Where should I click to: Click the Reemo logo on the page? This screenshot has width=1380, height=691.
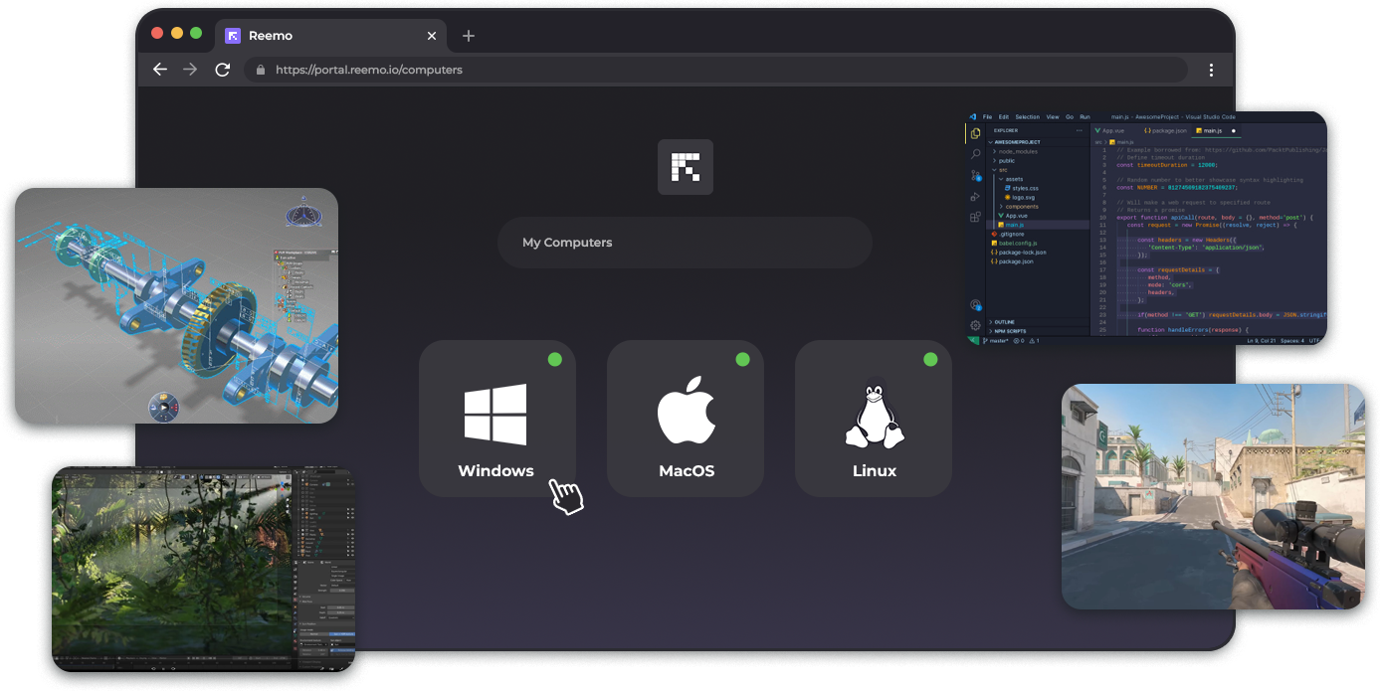coord(686,166)
